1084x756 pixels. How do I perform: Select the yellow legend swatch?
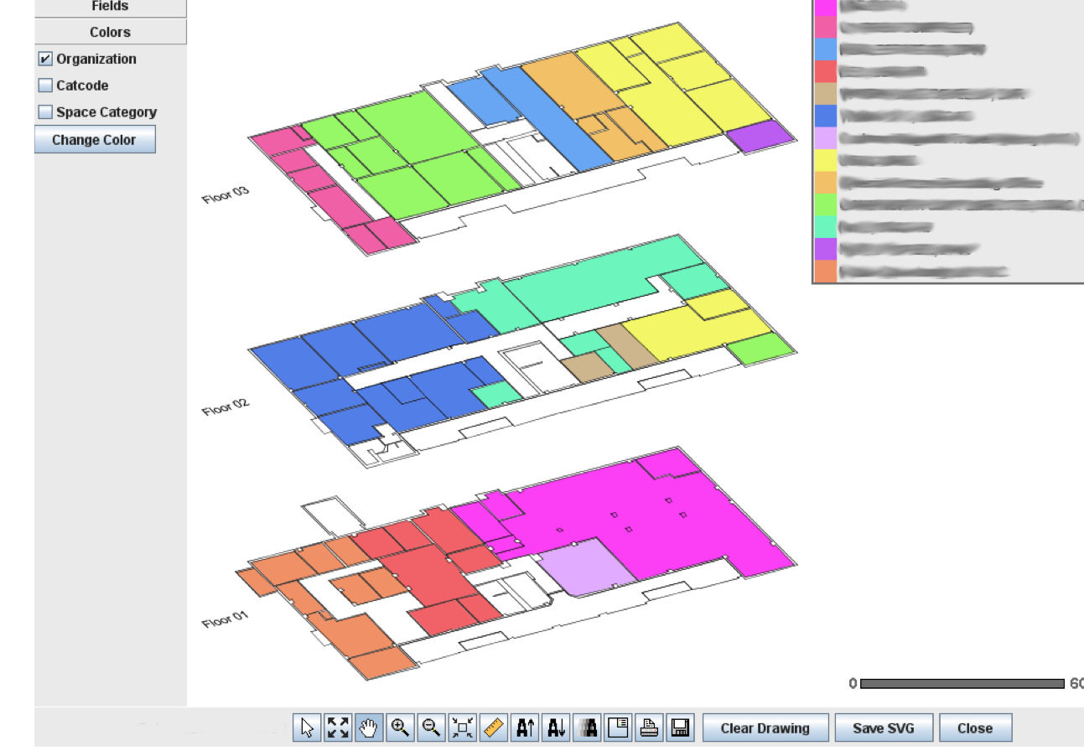tap(826, 160)
